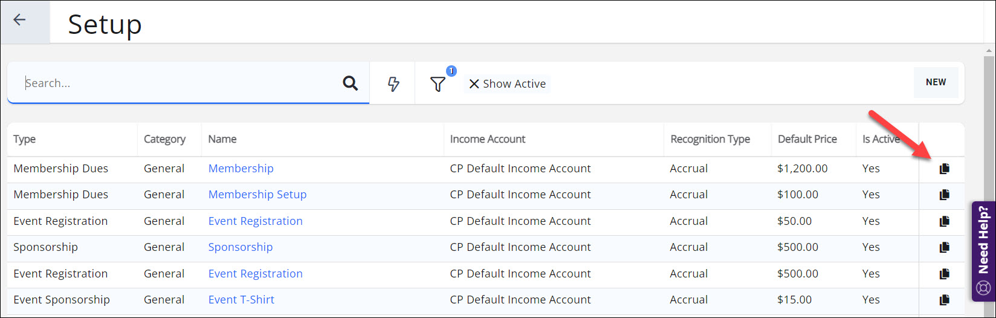
Task: Copy the Membership row item
Action: point(944,169)
